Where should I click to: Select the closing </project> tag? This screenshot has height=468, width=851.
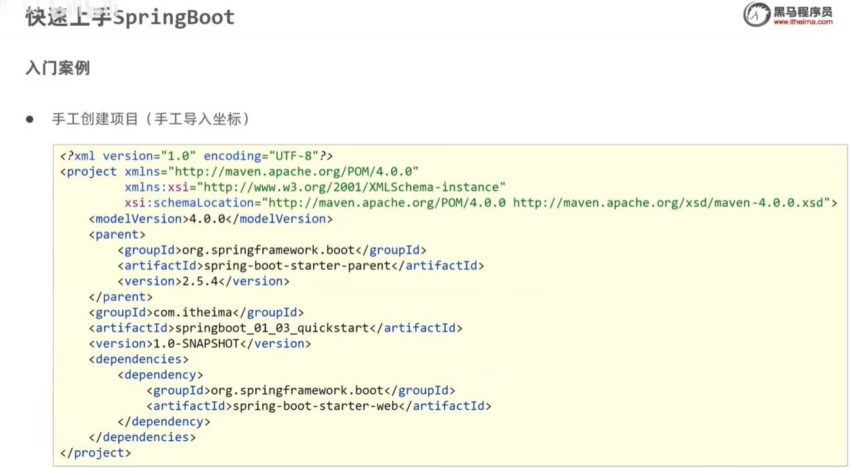[95, 453]
